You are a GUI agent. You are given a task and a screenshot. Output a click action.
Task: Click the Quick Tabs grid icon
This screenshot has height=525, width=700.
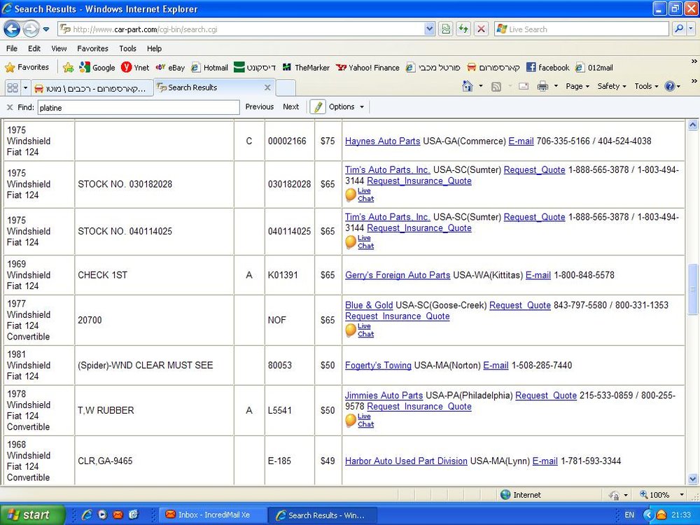coord(13,87)
